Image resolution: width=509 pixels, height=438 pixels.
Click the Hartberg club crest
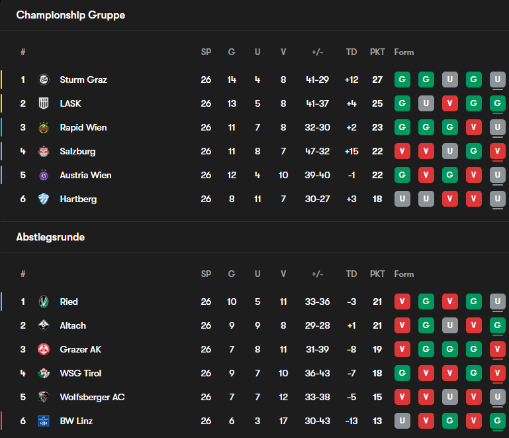tap(44, 199)
